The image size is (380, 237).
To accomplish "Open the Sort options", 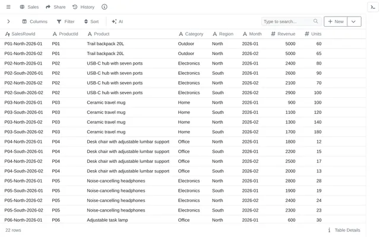I will pyautogui.click(x=91, y=21).
